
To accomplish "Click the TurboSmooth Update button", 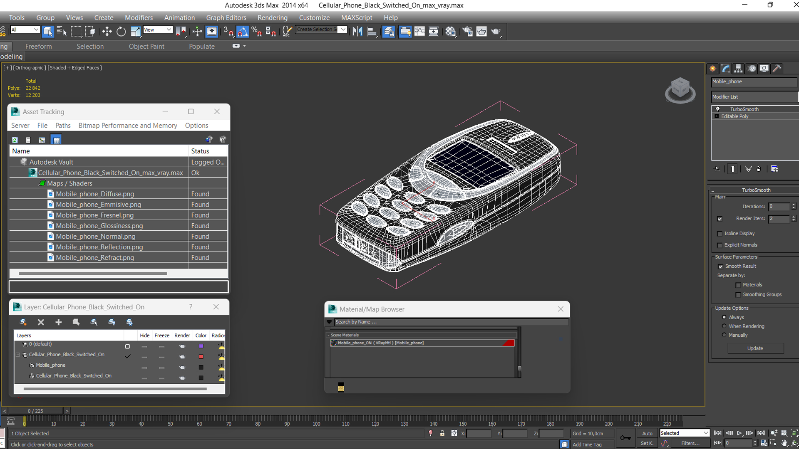I will tap(755, 348).
